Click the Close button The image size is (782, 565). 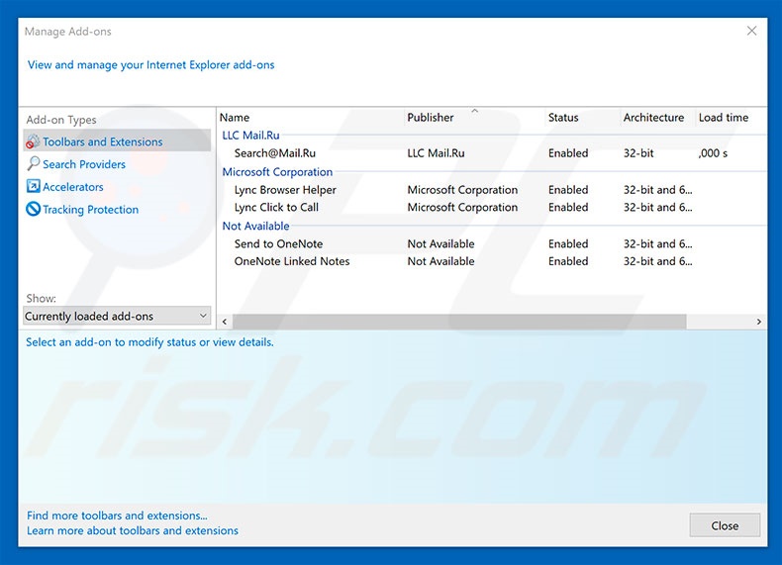[725, 525]
